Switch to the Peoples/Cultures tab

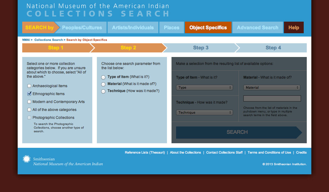click(x=82, y=27)
